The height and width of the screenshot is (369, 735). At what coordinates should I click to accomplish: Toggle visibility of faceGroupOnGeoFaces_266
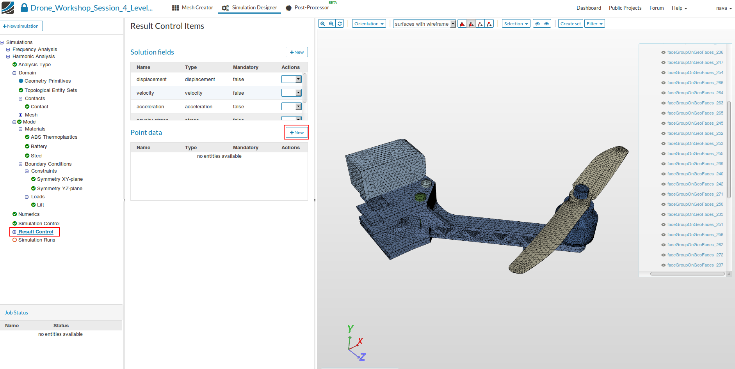point(663,83)
